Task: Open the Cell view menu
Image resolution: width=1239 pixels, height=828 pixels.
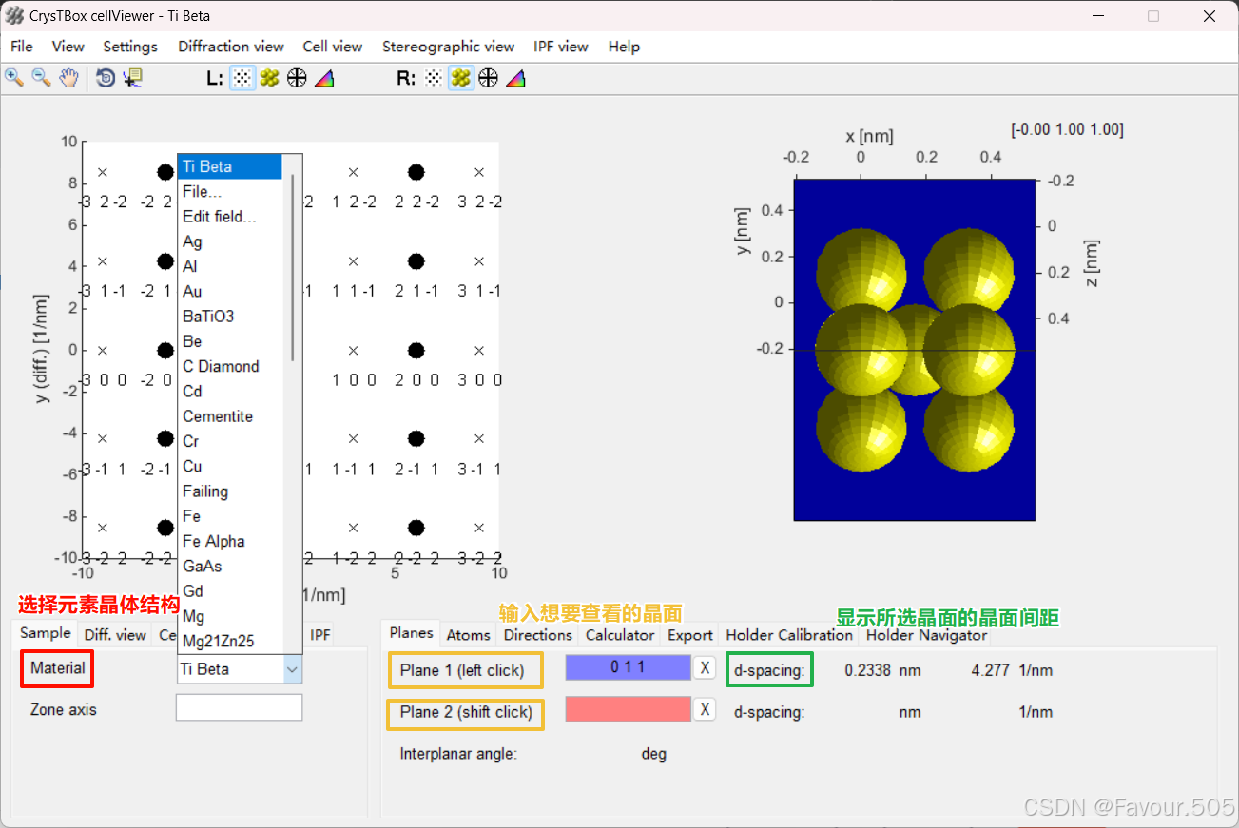Action: (x=333, y=47)
